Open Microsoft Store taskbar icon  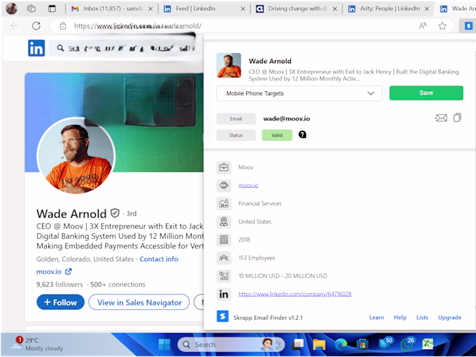tap(362, 345)
